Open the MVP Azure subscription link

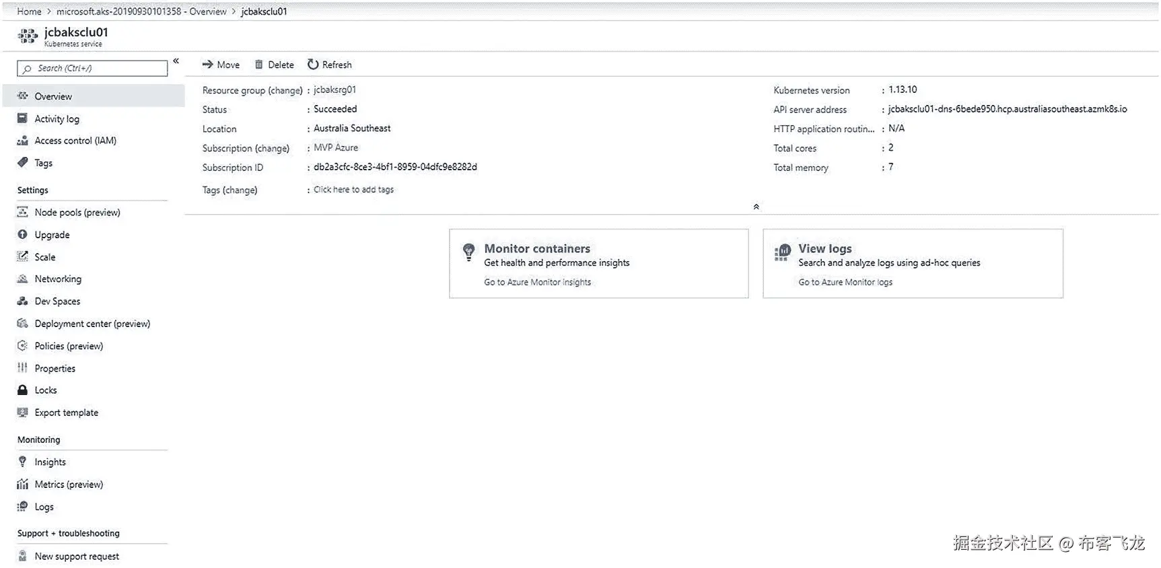(x=336, y=147)
